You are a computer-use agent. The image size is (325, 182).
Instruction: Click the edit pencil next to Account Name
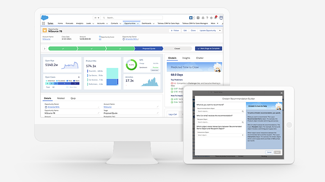158,107
